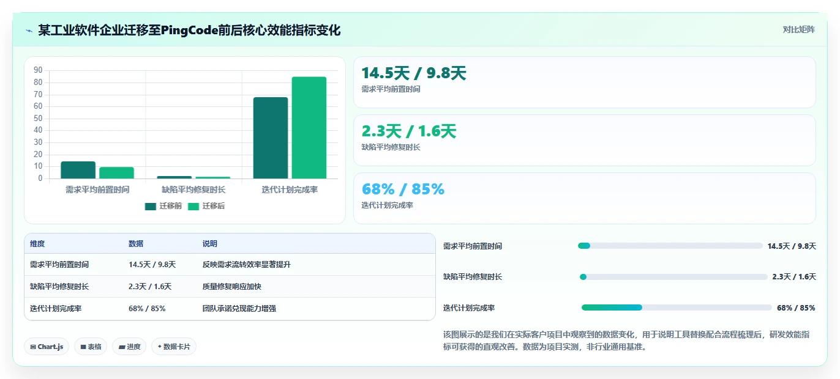Toggle the 迁移后 legend item
840x379 pixels.
206,206
